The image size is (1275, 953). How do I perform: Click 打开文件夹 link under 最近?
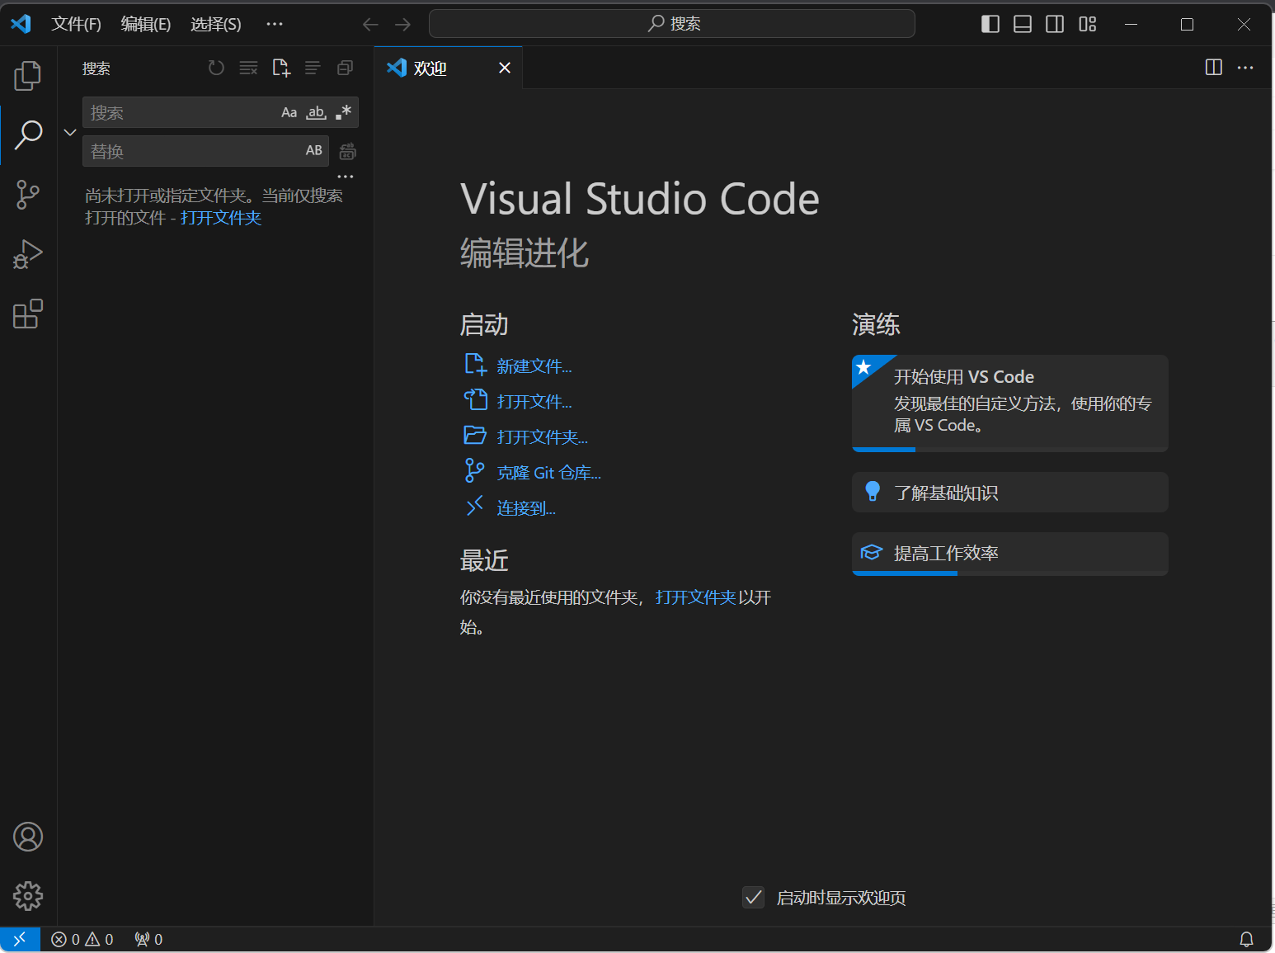coord(695,597)
